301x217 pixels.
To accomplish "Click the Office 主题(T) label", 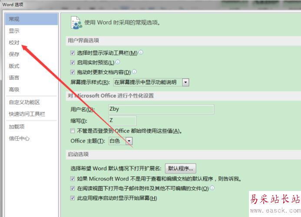I will [x=88, y=141].
